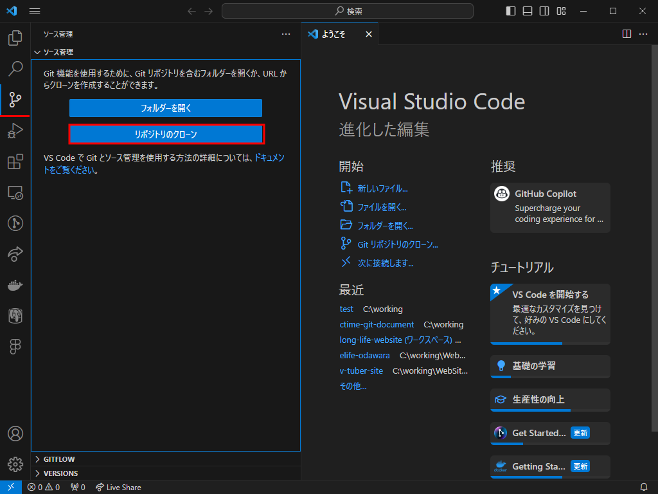Click 次に接続します... link
Image resolution: width=658 pixels, height=494 pixels.
386,263
